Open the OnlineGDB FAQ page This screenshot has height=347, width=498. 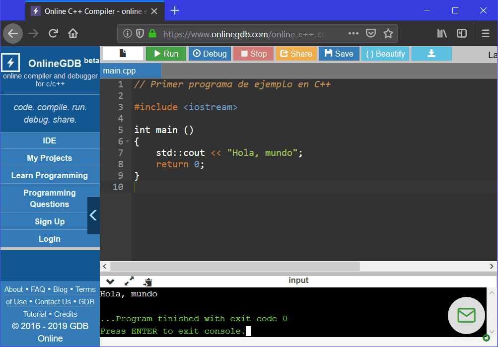click(x=38, y=289)
